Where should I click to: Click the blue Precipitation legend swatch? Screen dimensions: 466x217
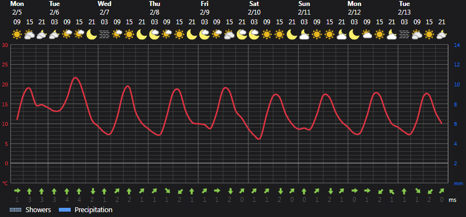click(x=65, y=210)
